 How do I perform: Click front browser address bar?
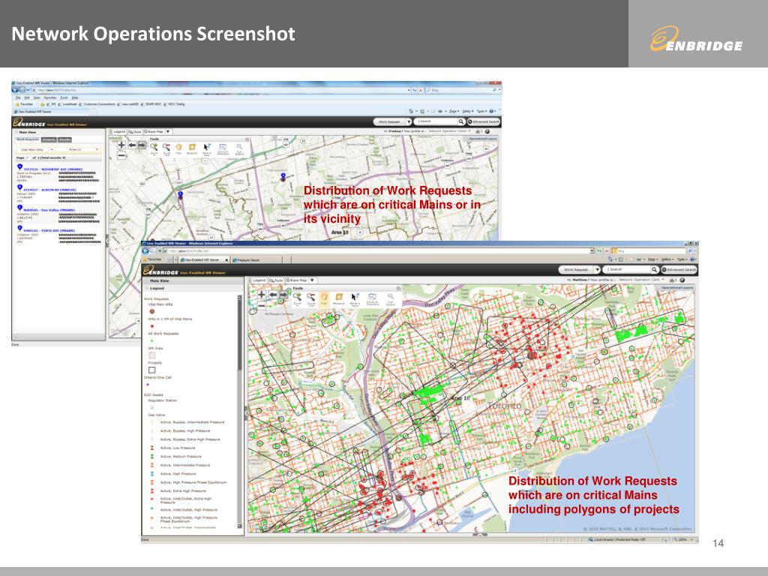(379, 250)
